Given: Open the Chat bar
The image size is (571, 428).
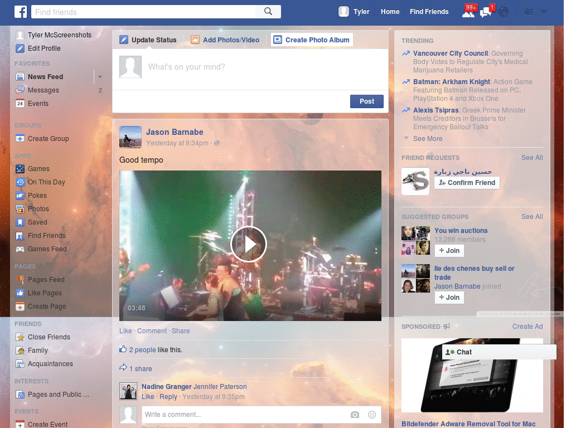Looking at the screenshot, I should (x=499, y=352).
